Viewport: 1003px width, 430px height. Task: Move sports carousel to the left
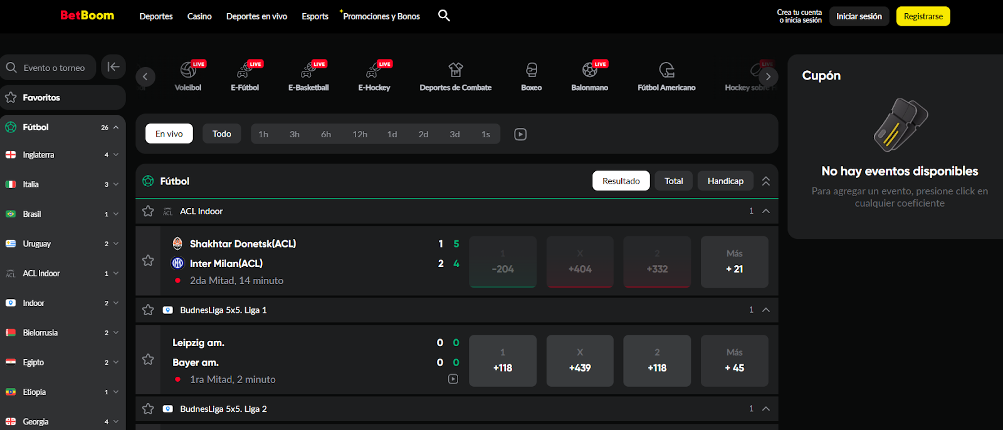[x=145, y=76]
